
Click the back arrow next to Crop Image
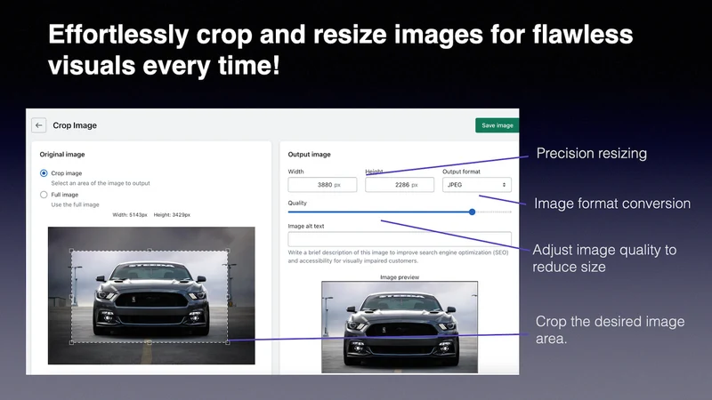(38, 125)
